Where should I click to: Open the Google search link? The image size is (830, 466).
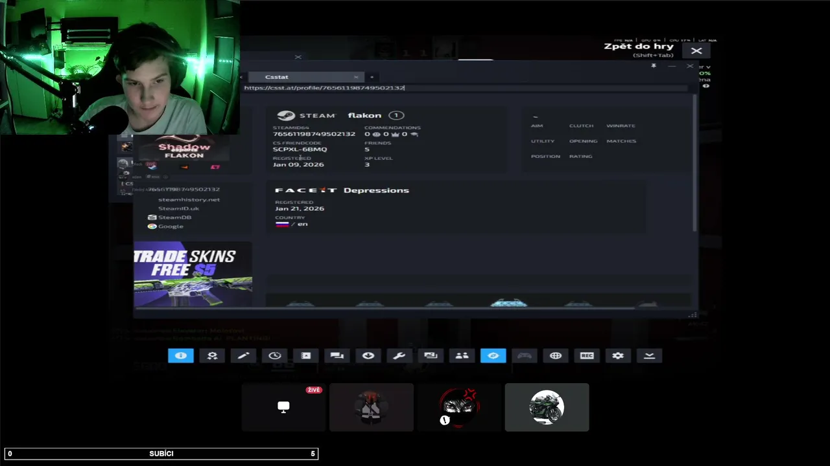pos(166,227)
